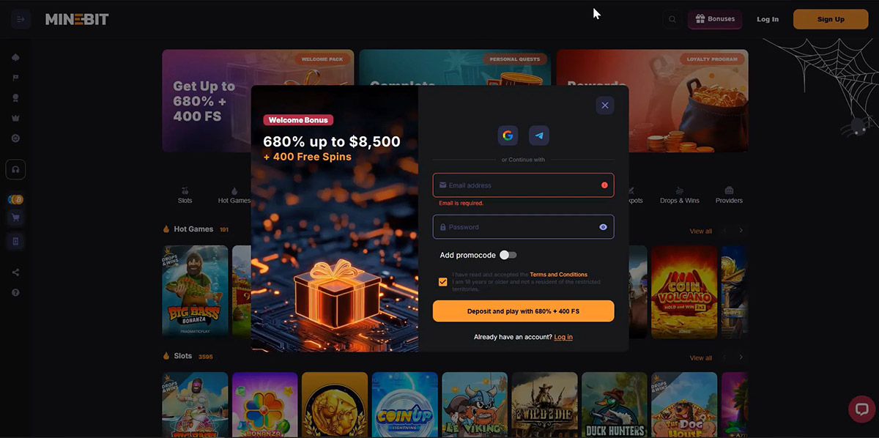Sign up with the Google icon
This screenshot has height=438, width=879.
508,136
